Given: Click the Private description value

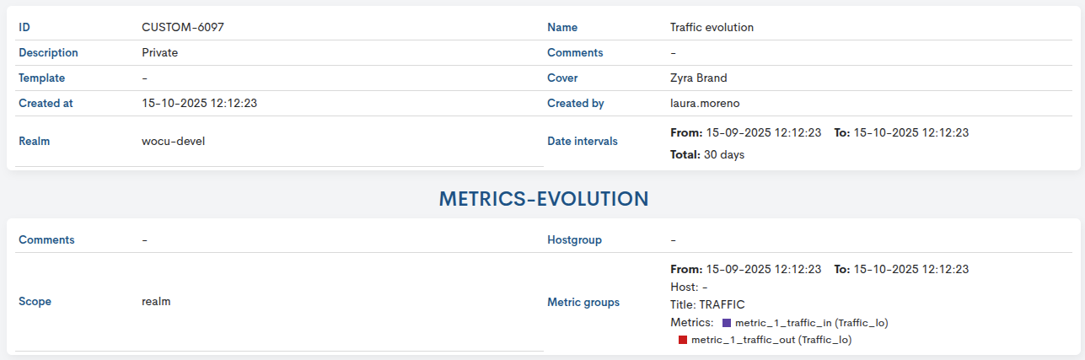Looking at the screenshot, I should coord(160,52).
